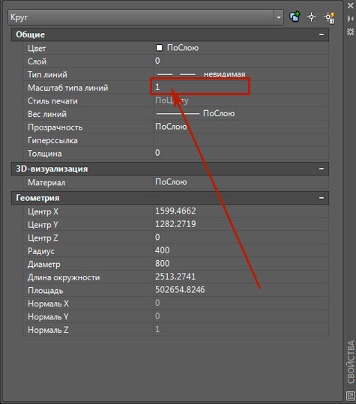Open palette properties gear icon
This screenshot has height=404, width=356.
coord(350,31)
